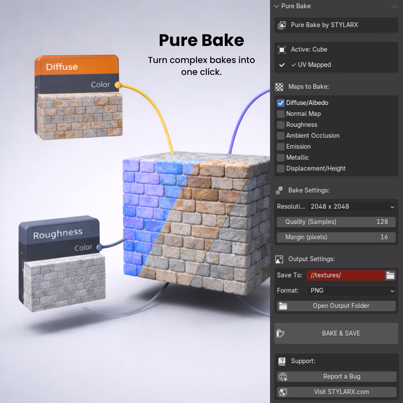
Task: Tick the Displacement/Height checkbox
Action: (x=280, y=168)
